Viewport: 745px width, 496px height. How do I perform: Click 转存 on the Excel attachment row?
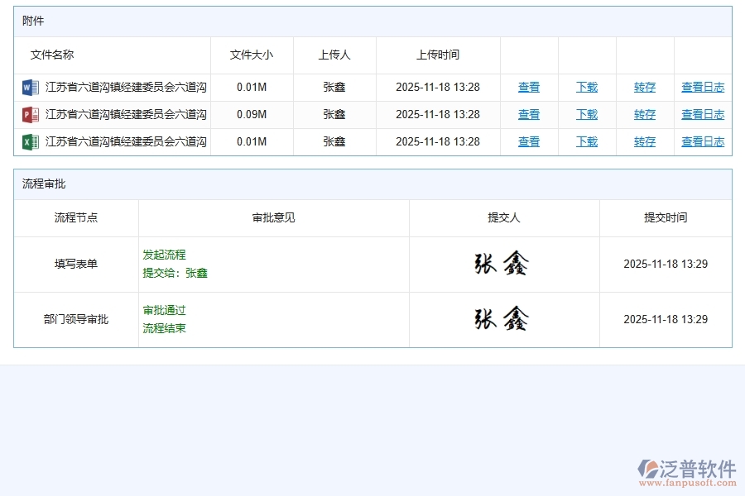[x=644, y=141]
